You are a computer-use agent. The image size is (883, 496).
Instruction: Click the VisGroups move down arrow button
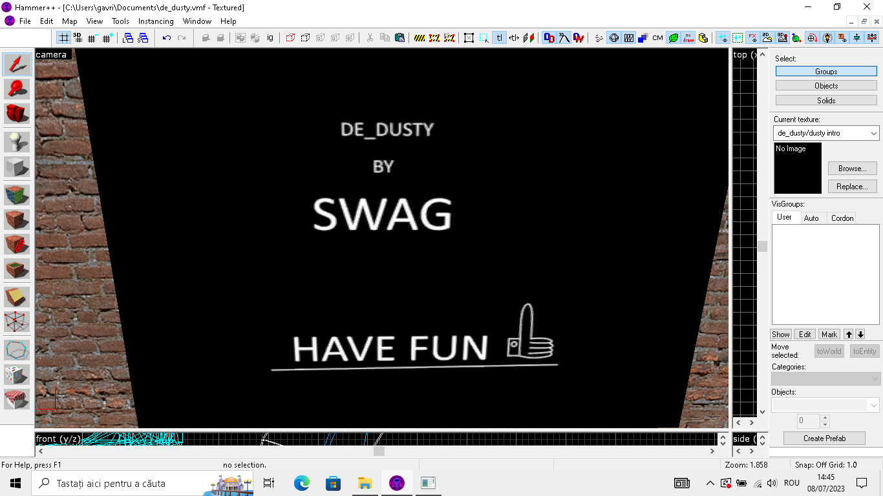coord(860,334)
